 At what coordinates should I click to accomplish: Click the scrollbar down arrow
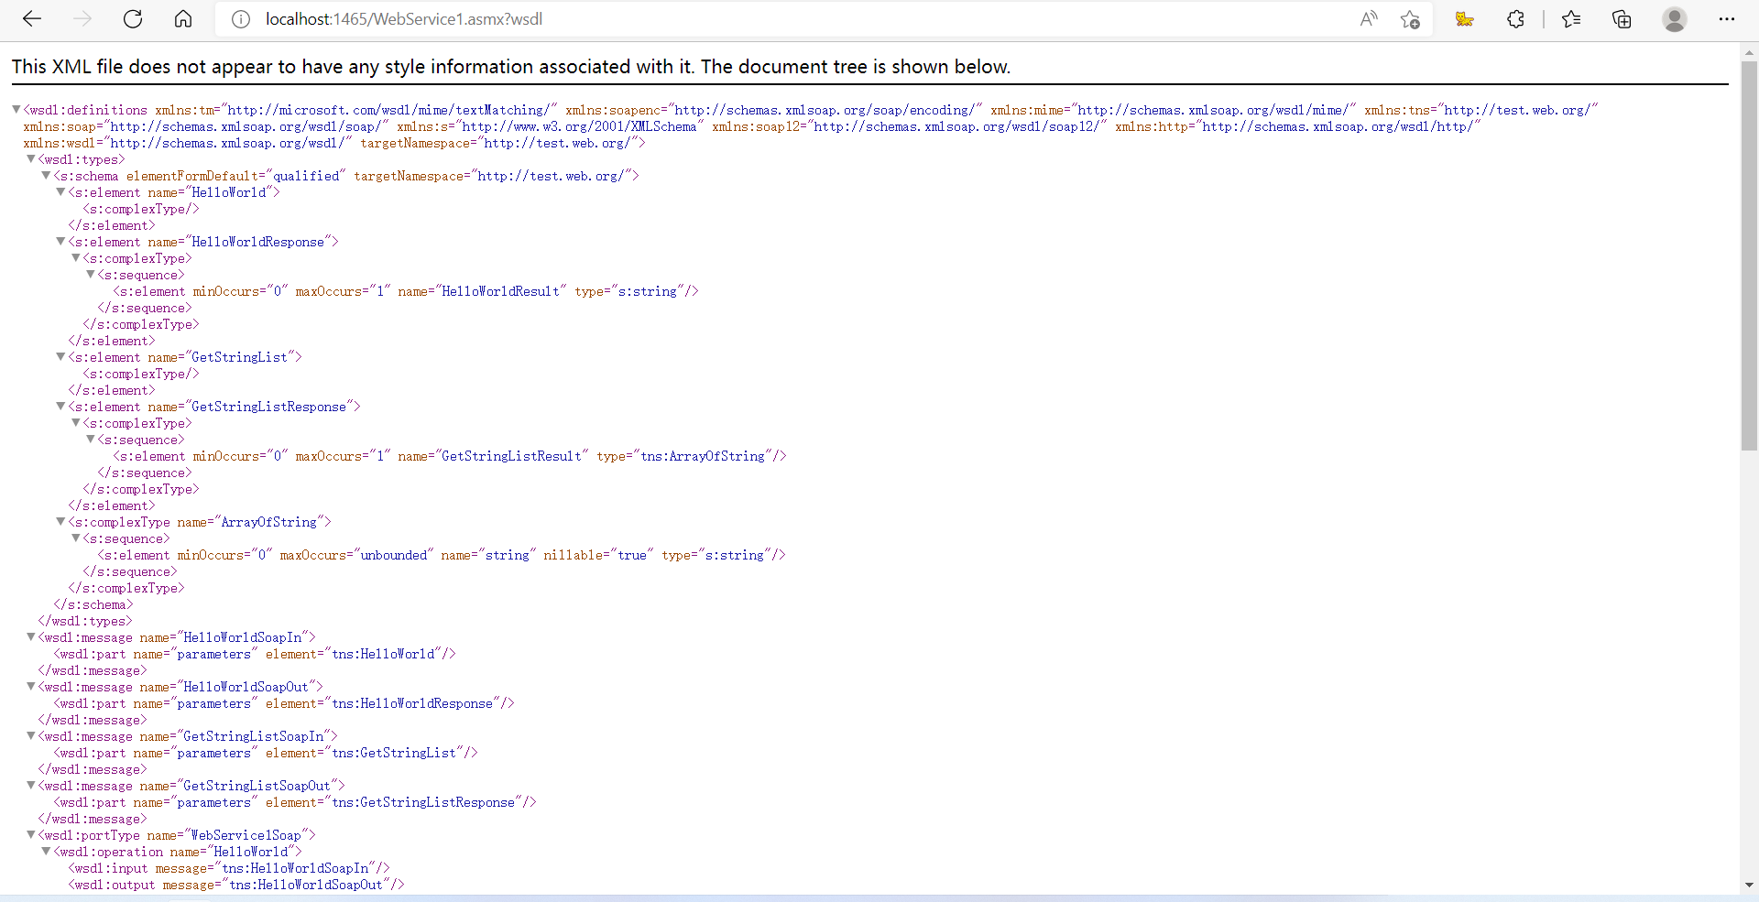pos(1750,886)
